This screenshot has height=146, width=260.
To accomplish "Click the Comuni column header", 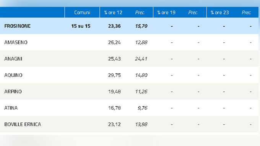I will pyautogui.click(x=82, y=13).
